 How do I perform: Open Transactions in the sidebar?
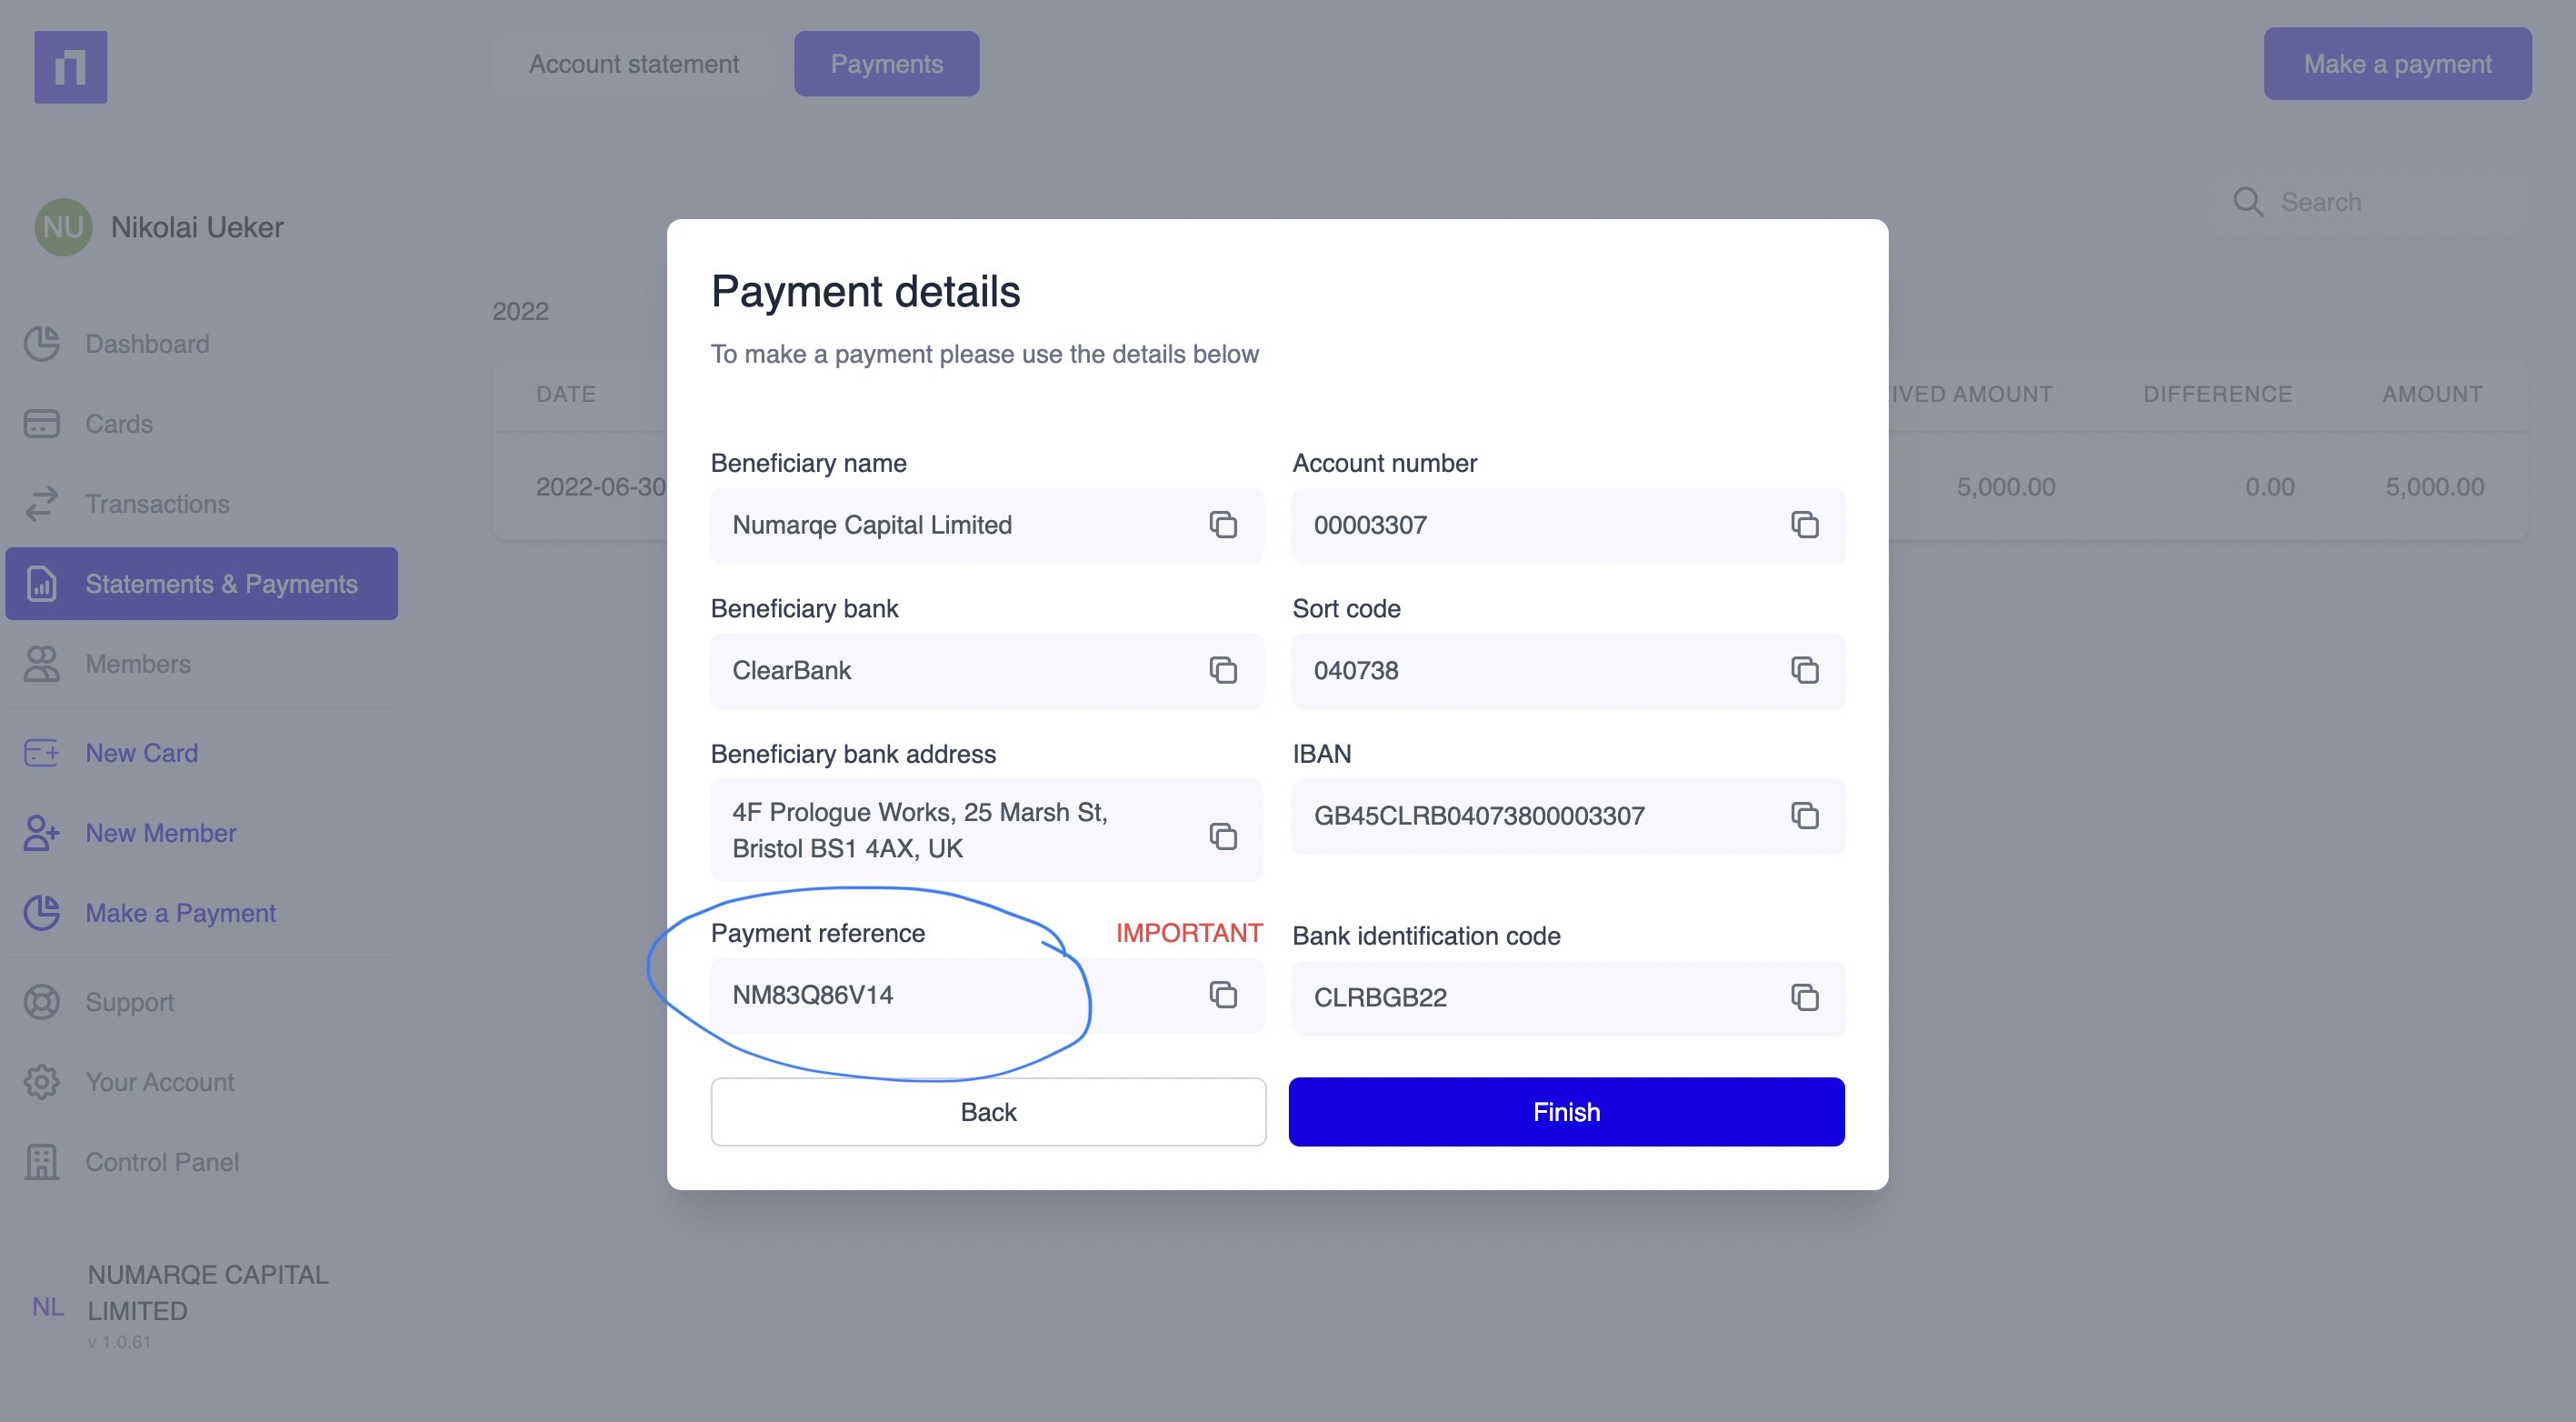click(157, 504)
